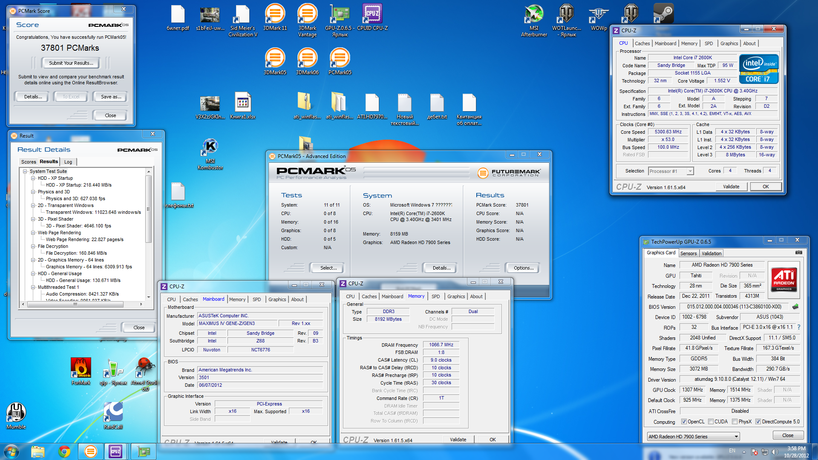This screenshot has height=460, width=818.
Task: Click the horizontal scrollbar in the Result tree
Action: pos(75,304)
